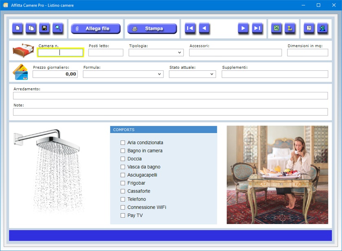Go to the last record
Image resolution: width=342 pixels, height=251 pixels.
pyautogui.click(x=257, y=28)
